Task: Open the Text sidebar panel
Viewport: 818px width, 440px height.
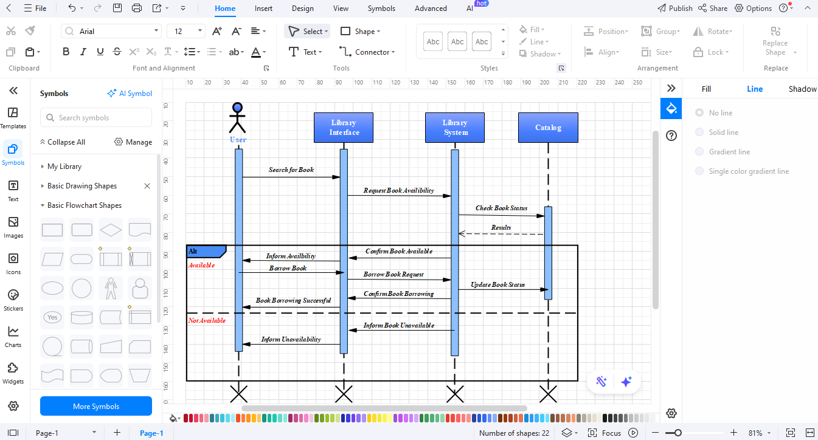Action: [x=13, y=191]
